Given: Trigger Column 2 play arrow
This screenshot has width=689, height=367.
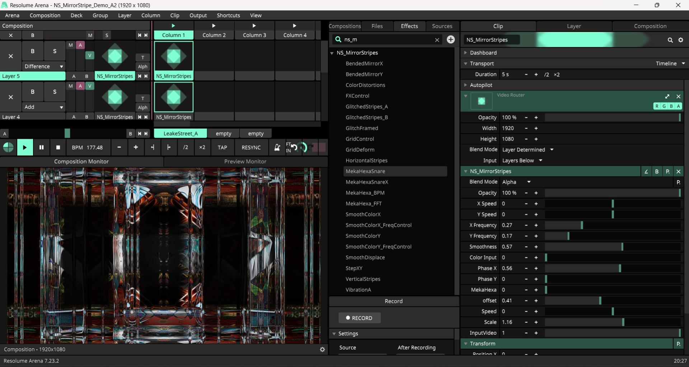Looking at the screenshot, I should (x=214, y=26).
